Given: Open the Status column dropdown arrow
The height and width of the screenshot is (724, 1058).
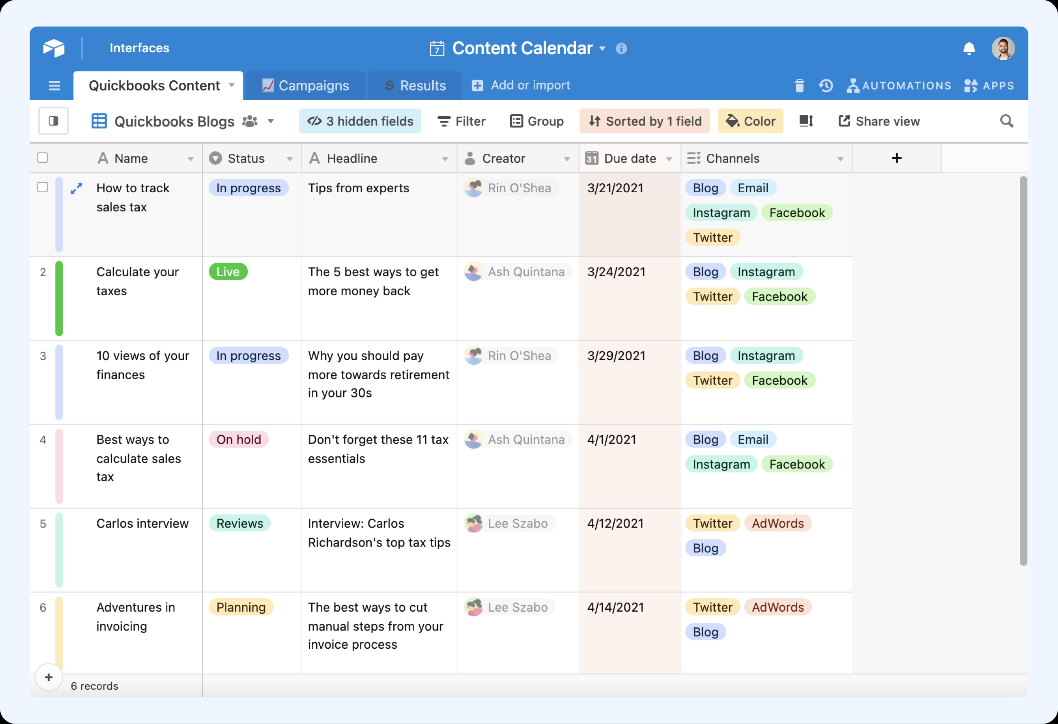Looking at the screenshot, I should pyautogui.click(x=289, y=159).
